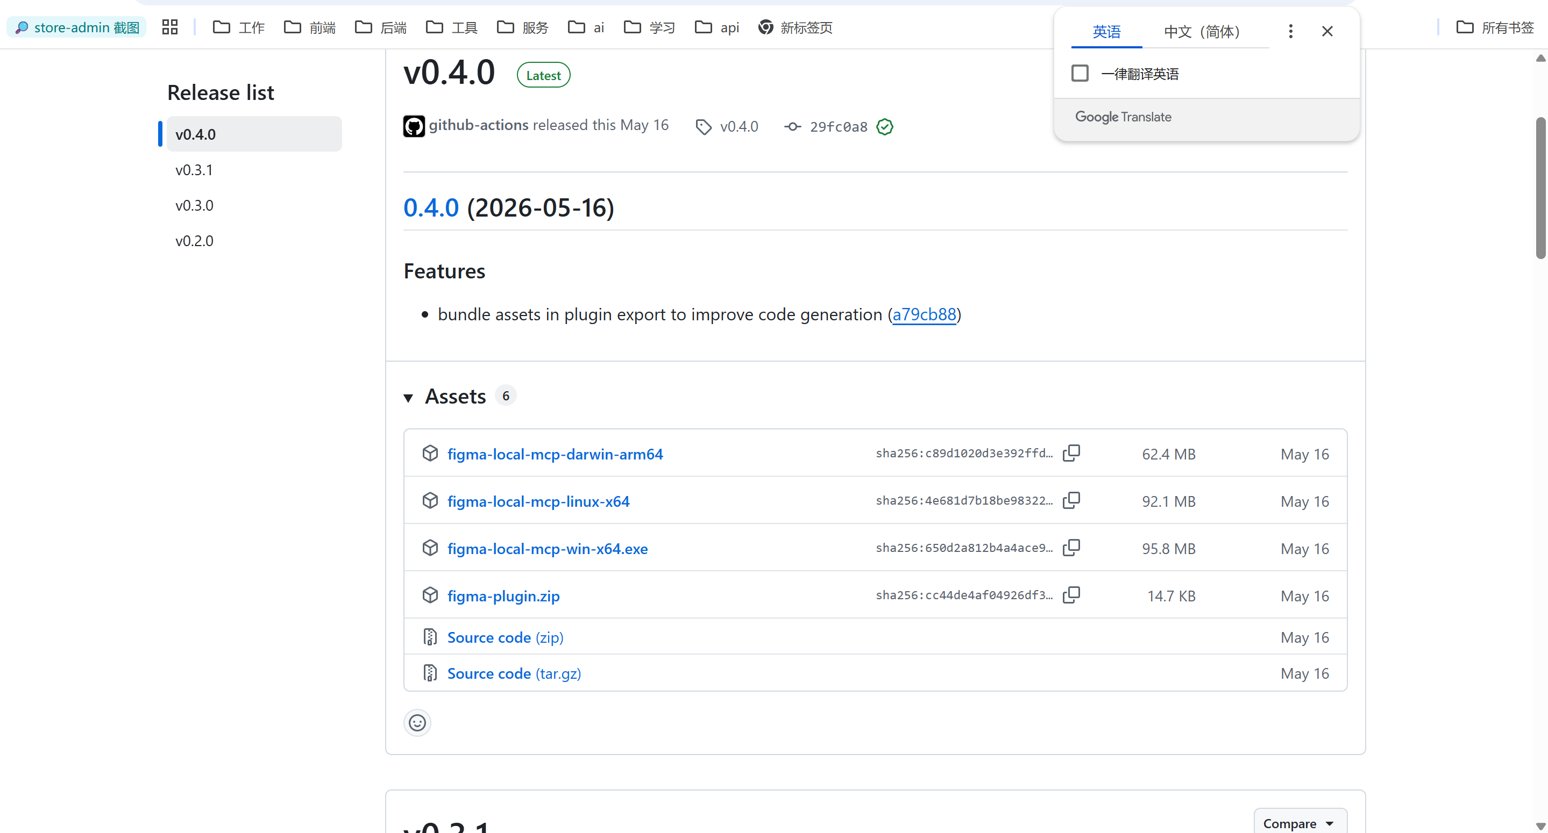Open commit link a79cb88
The height and width of the screenshot is (833, 1548).
(x=924, y=314)
